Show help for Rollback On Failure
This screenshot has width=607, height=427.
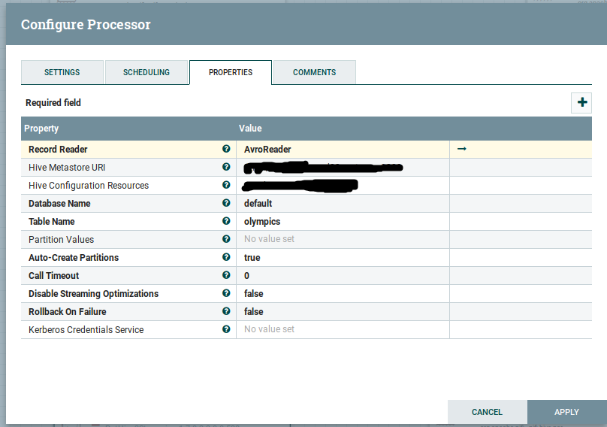pyautogui.click(x=226, y=310)
